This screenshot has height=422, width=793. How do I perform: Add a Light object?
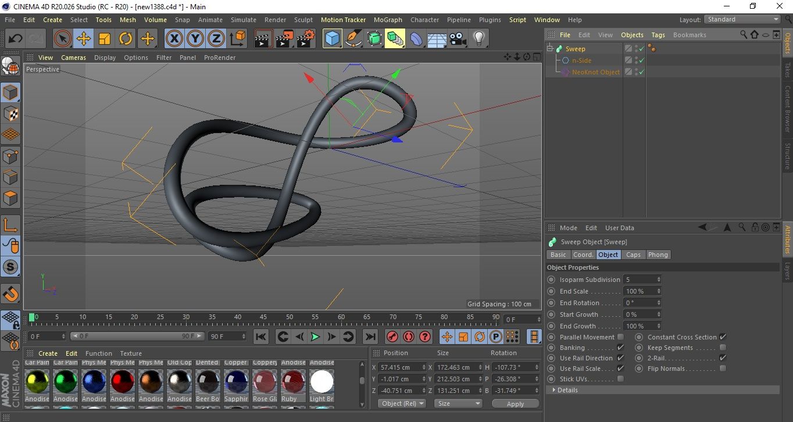coord(479,39)
